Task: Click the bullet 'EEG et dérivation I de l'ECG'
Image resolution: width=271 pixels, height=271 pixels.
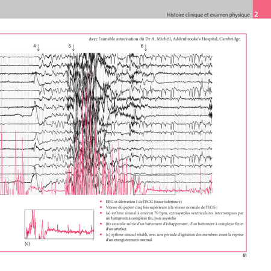Action: tap(144, 202)
